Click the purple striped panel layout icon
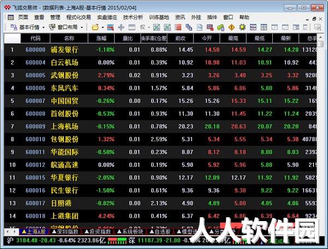Screen dimensions: 328x249 (x=253, y=27)
